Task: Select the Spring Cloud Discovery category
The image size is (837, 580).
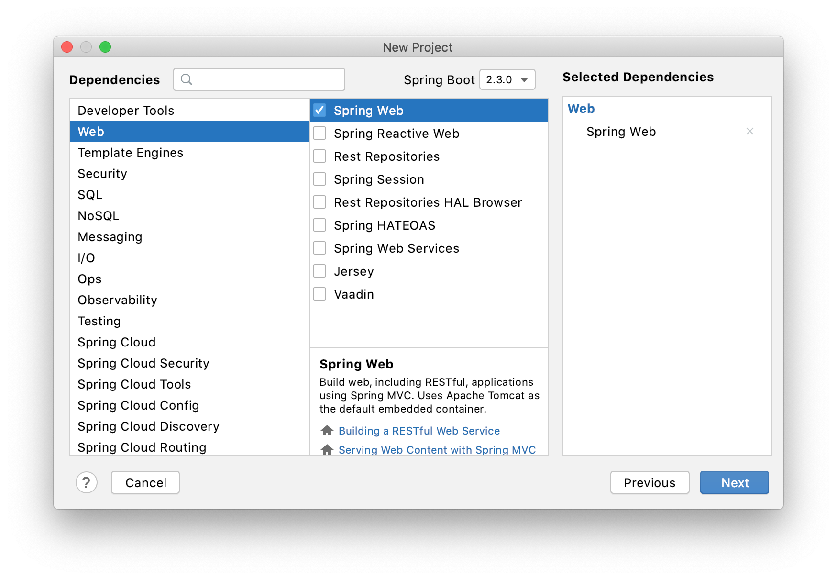Action: 148,426
